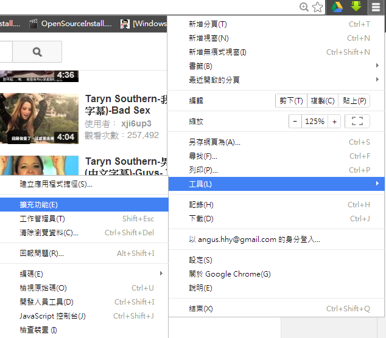Screen dimensions: 386x338
Task: Select 建立應用程式捷徑(S)... submenu item
Action: 84,184
